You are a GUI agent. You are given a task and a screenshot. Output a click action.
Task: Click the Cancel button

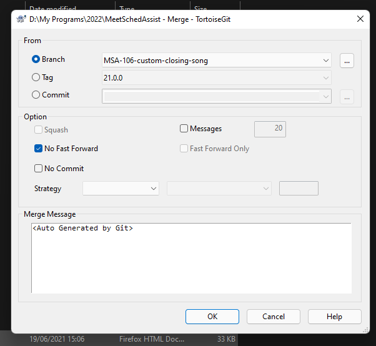pyautogui.click(x=274, y=317)
